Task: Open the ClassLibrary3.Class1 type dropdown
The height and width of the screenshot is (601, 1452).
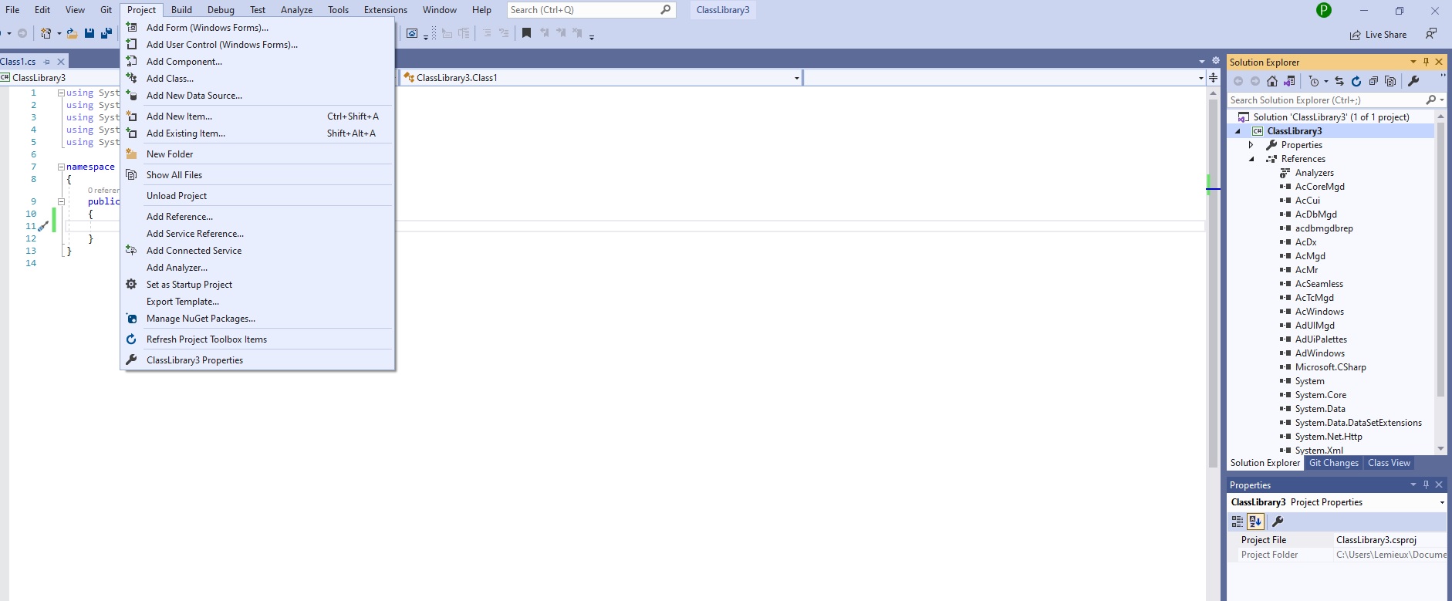Action: 796,78
